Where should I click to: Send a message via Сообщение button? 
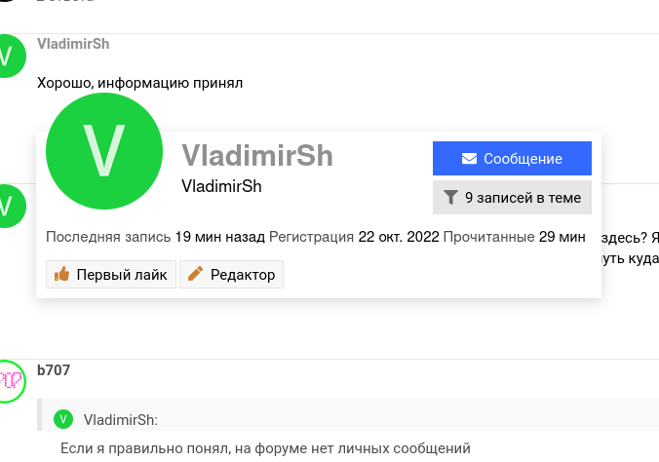tap(512, 159)
